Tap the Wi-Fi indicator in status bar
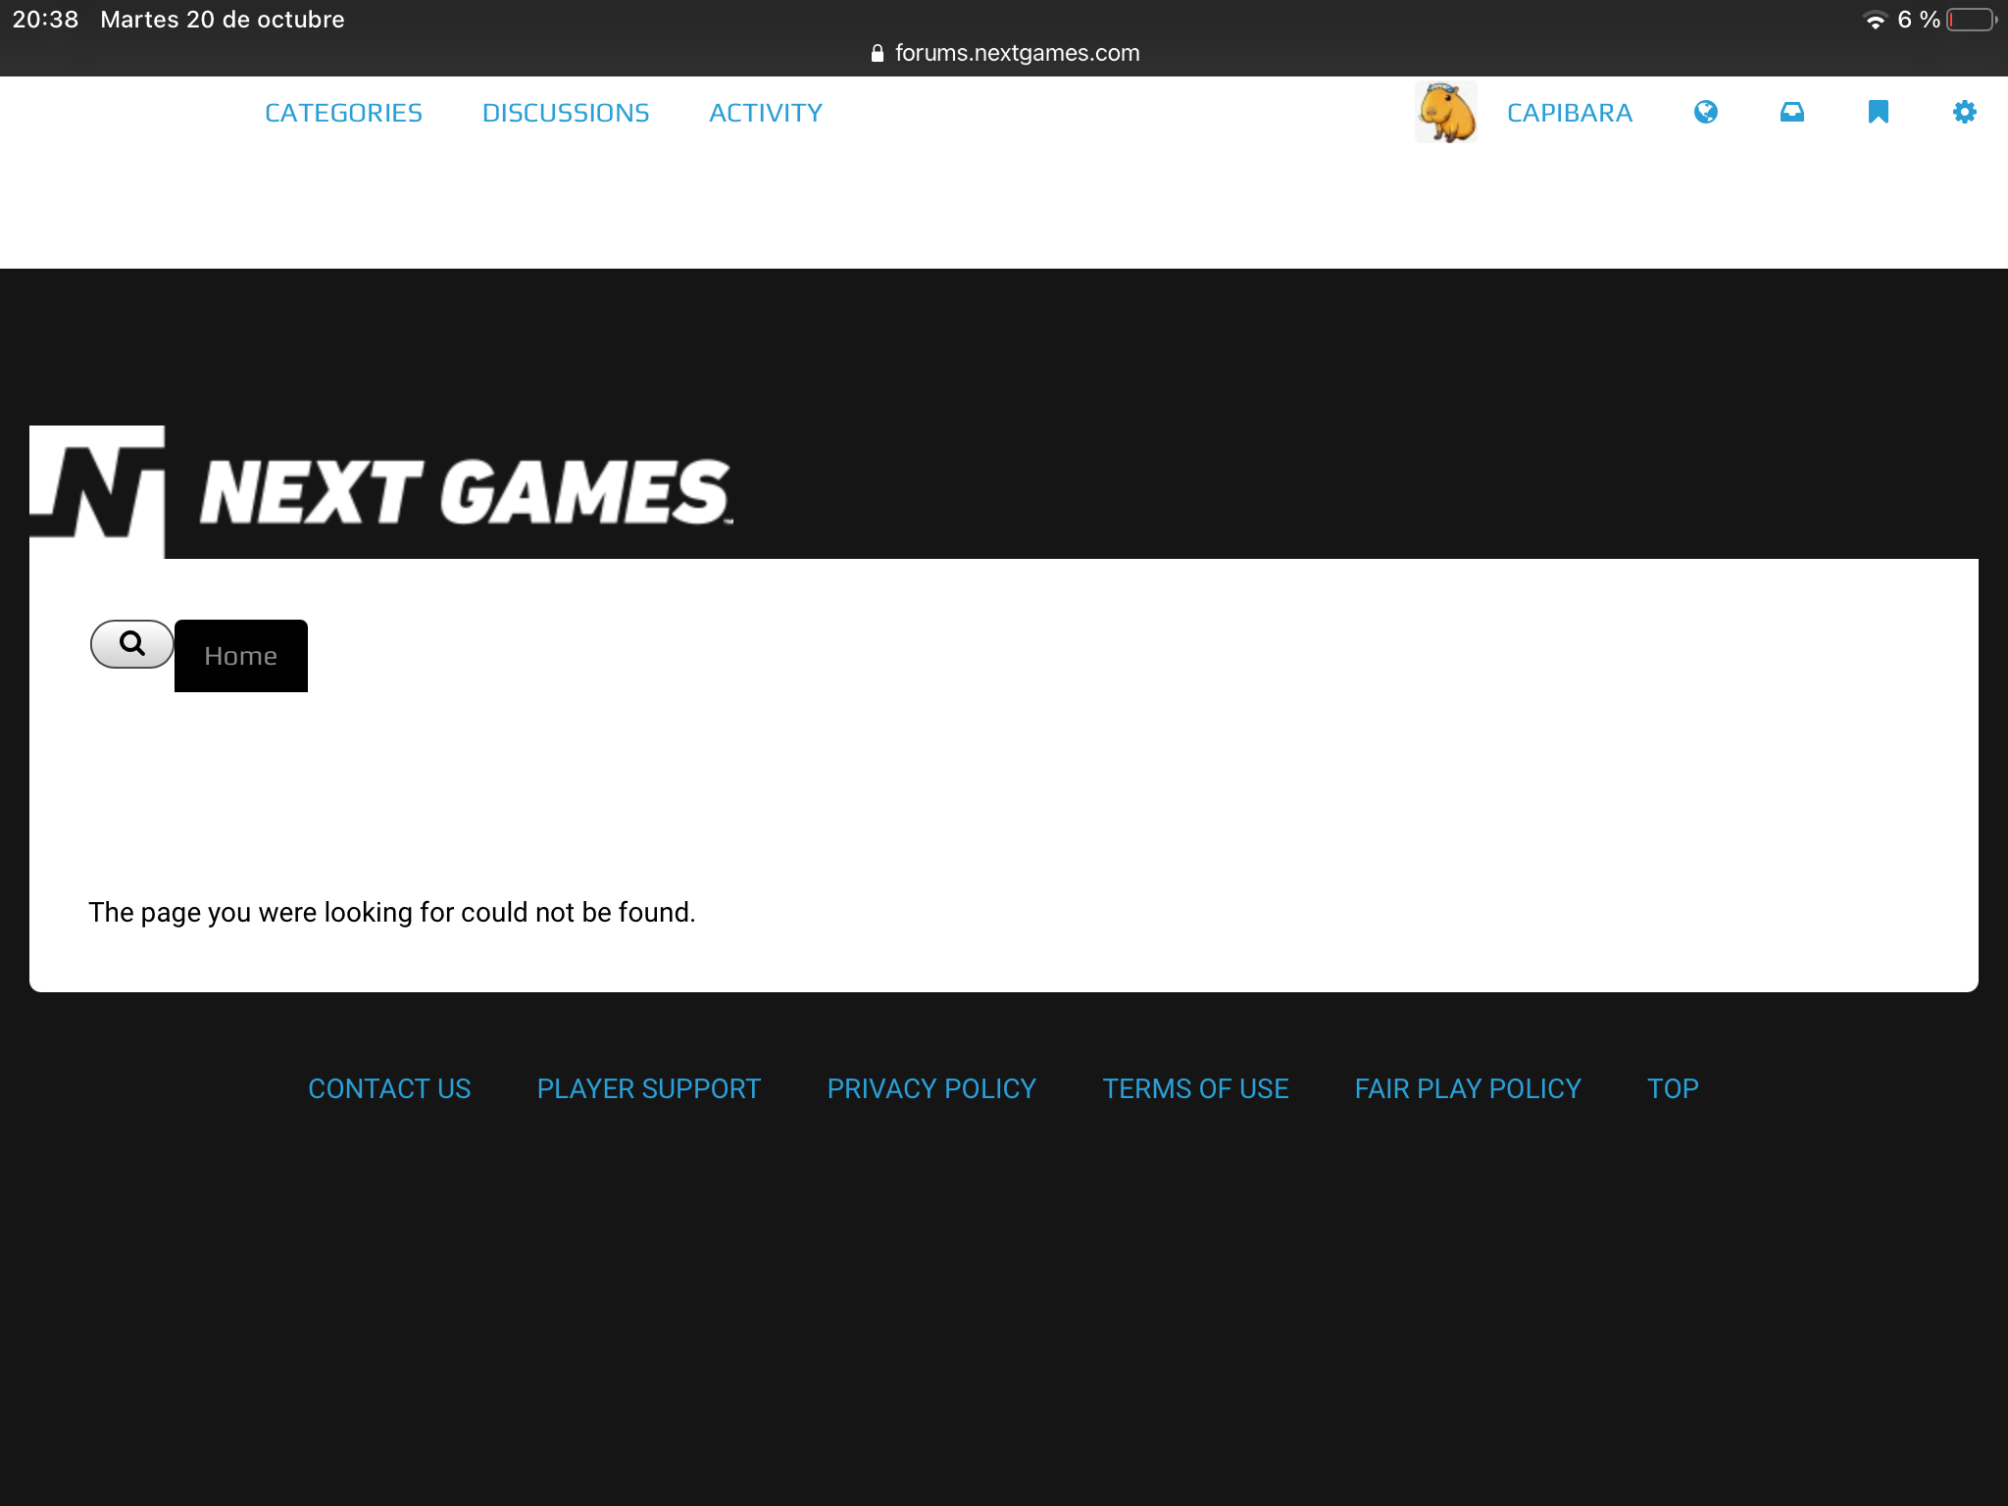2008x1506 pixels. point(1875,20)
